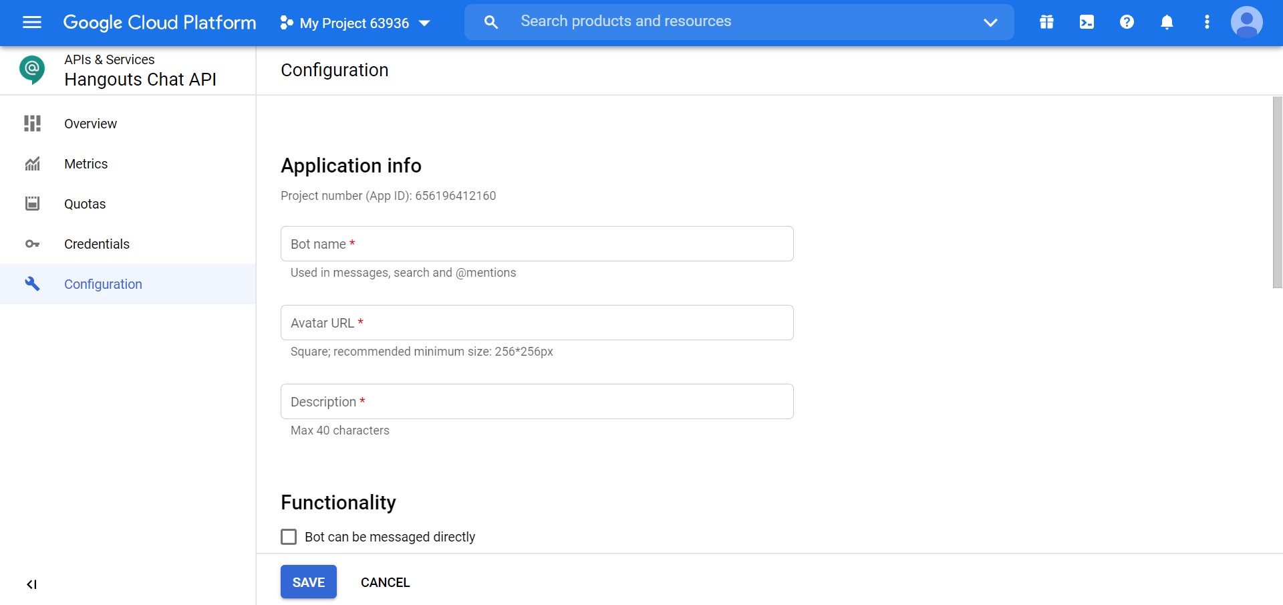Click the Credentials key icon

pos(32,244)
